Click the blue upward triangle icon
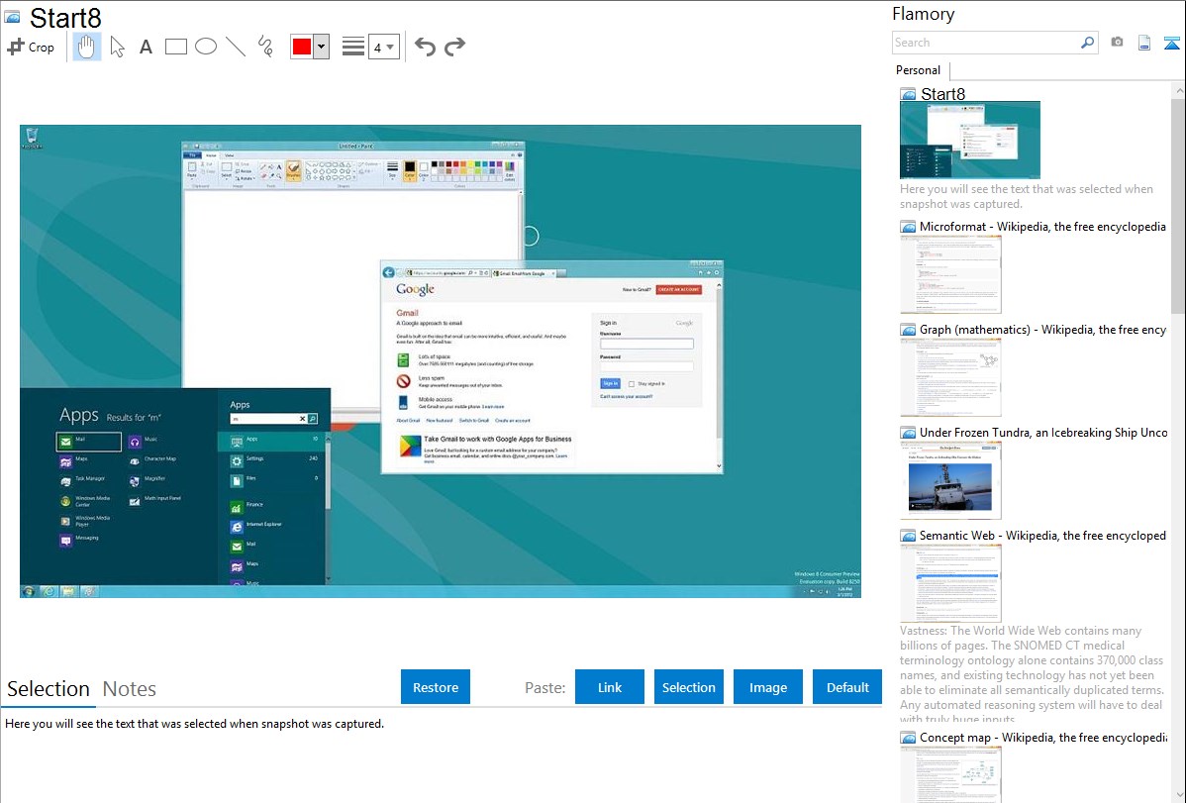1186x803 pixels. click(1171, 43)
